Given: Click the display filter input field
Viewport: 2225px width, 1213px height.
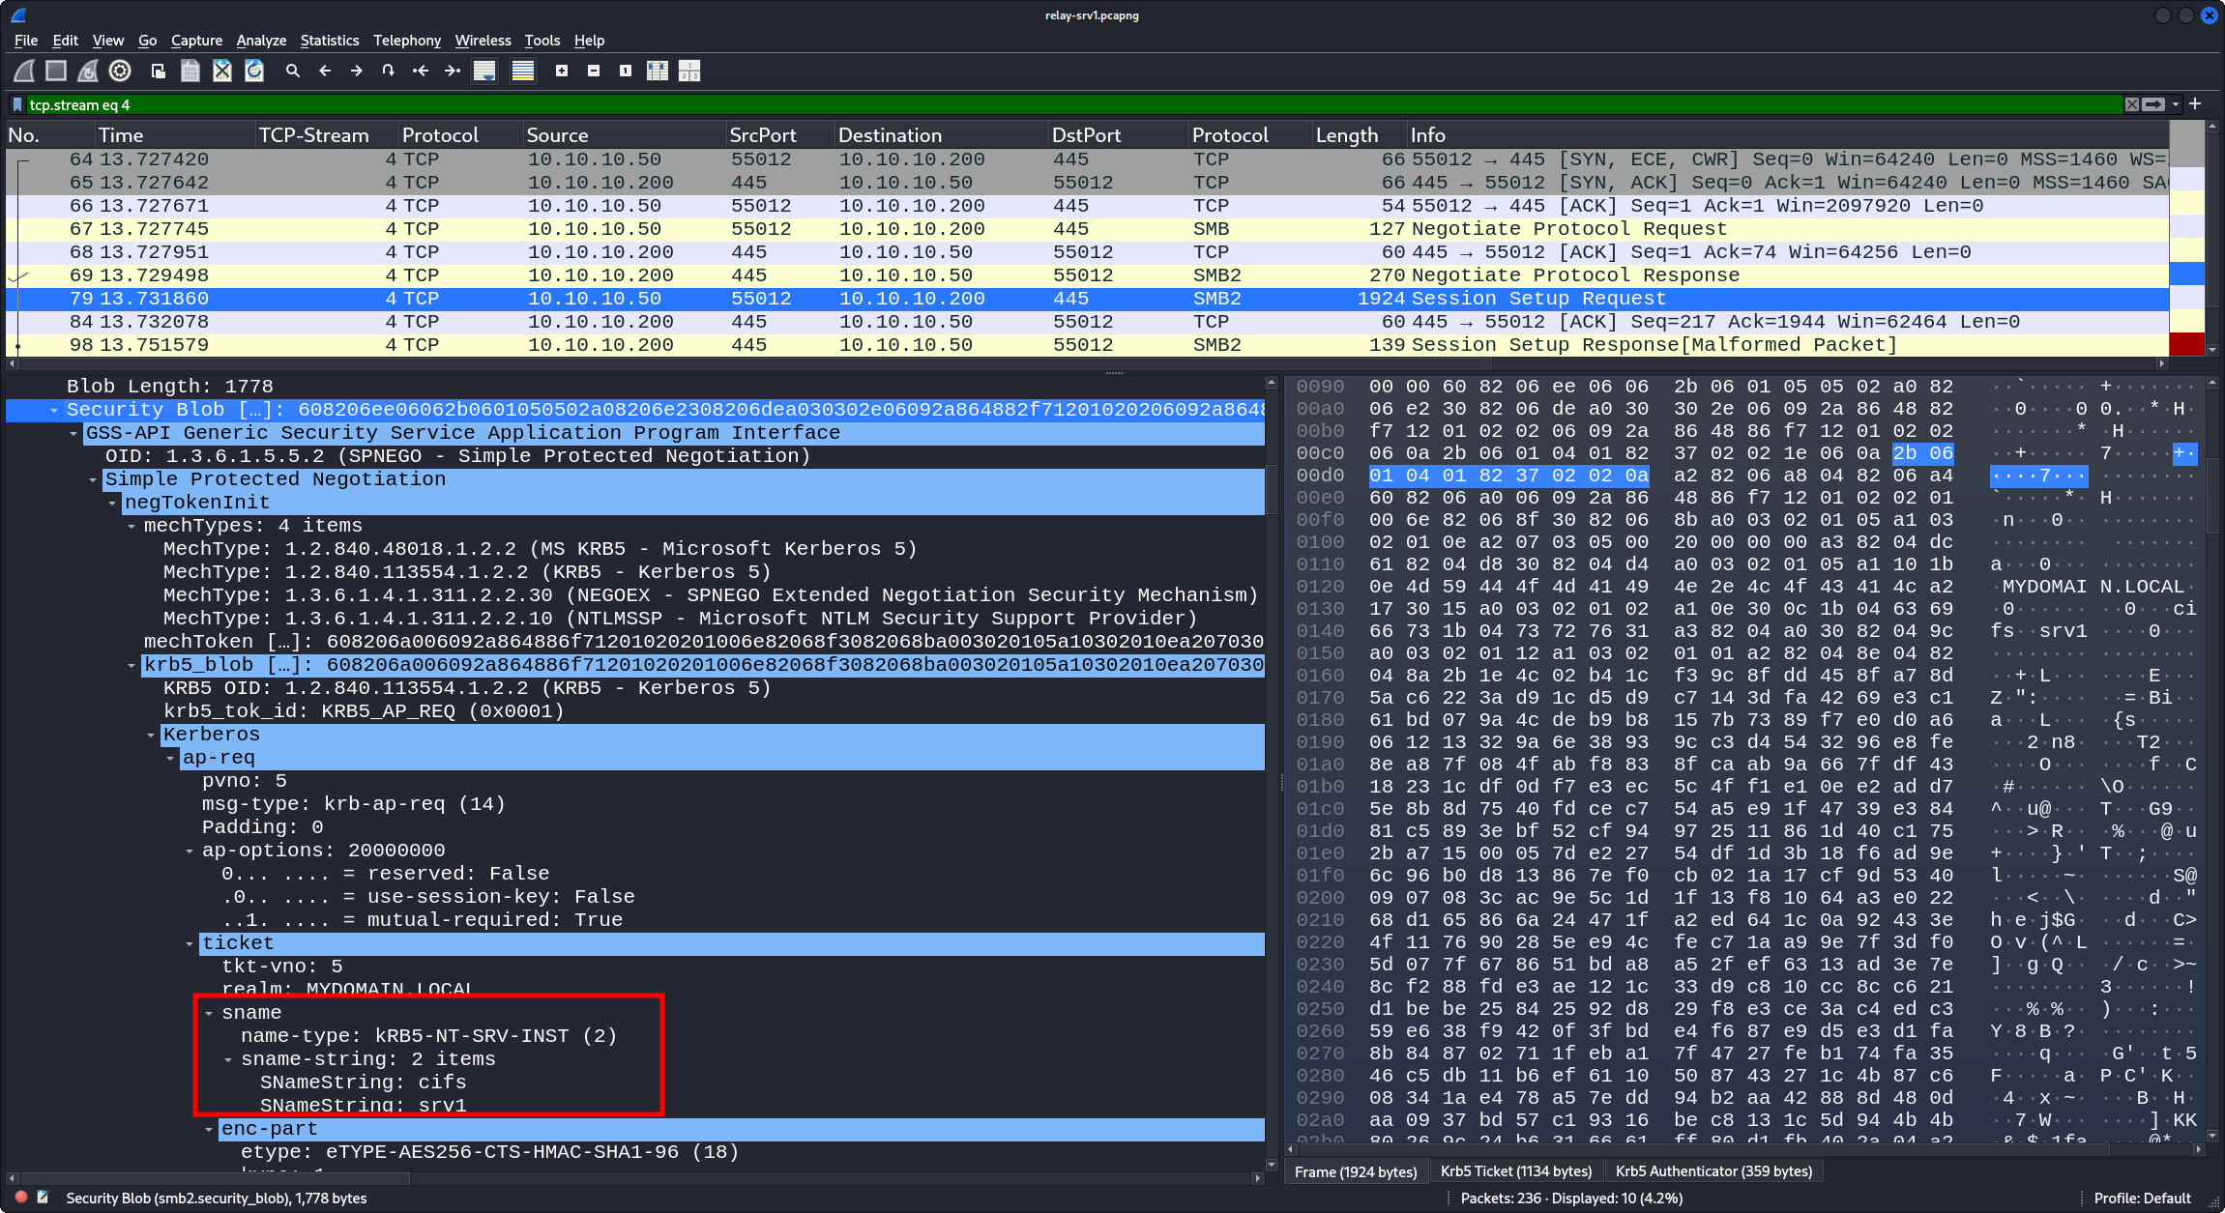Looking at the screenshot, I should tap(1073, 104).
